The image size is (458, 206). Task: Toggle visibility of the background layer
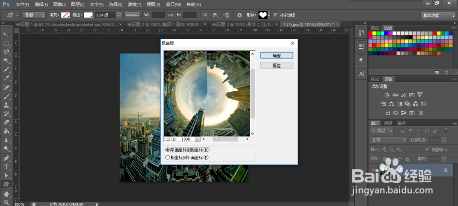coord(373,170)
